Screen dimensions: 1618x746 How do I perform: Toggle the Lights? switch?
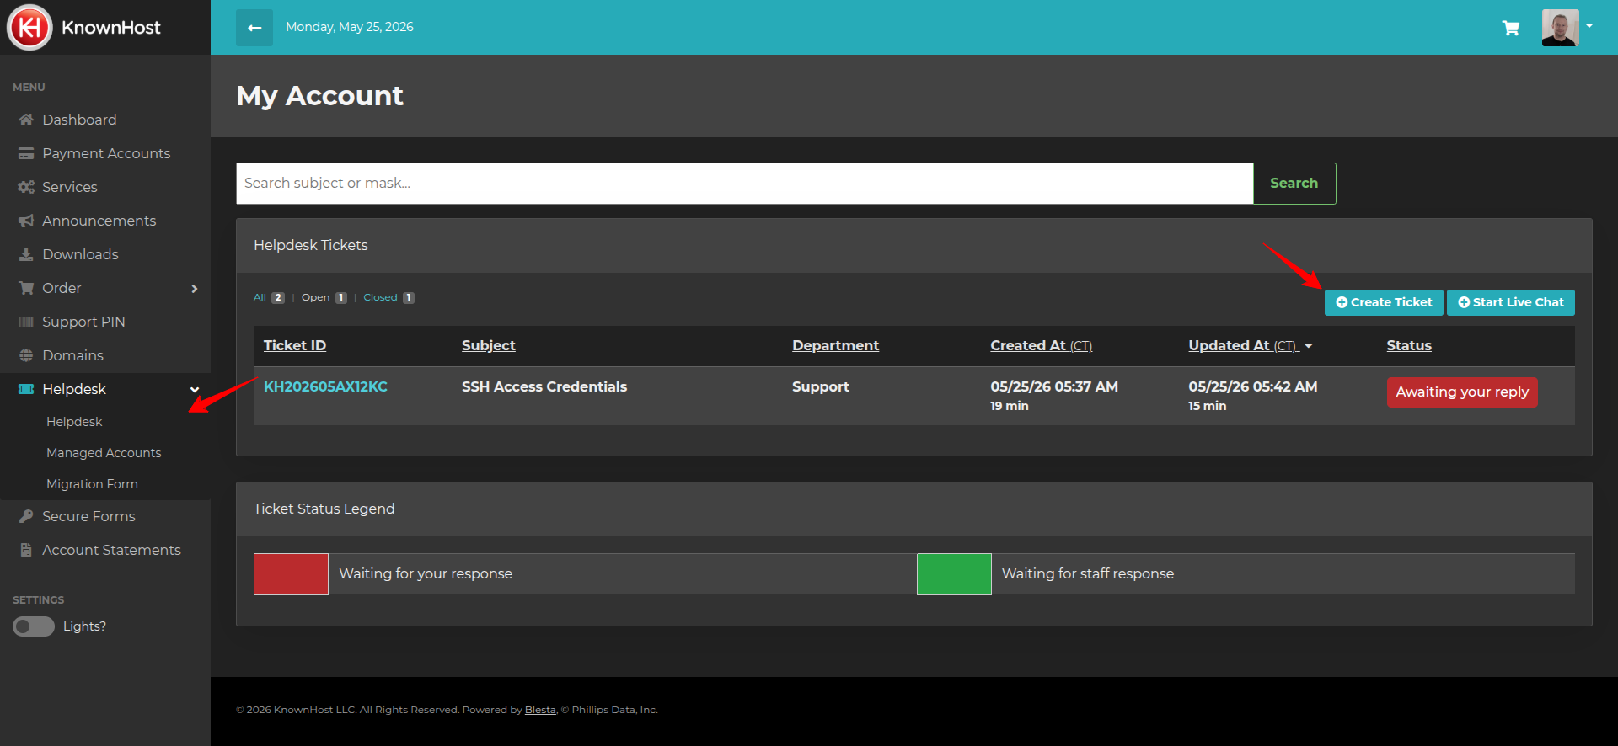[x=34, y=626]
